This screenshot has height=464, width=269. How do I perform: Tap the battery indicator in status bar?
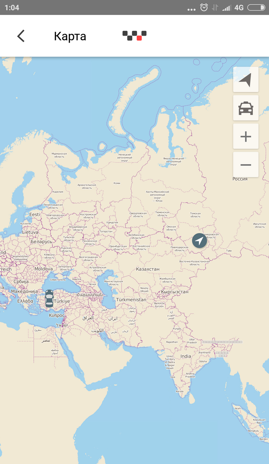(256, 8)
